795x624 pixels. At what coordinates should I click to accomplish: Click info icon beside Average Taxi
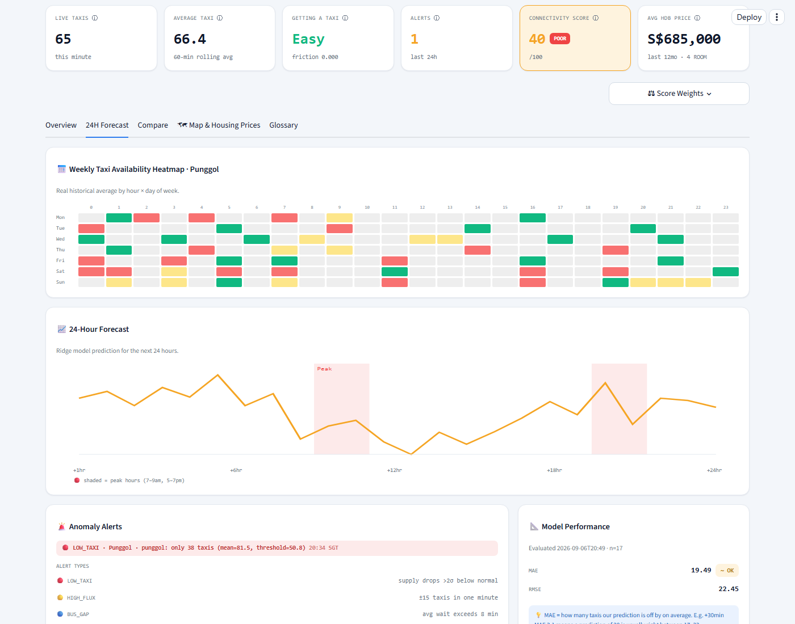pyautogui.click(x=220, y=18)
